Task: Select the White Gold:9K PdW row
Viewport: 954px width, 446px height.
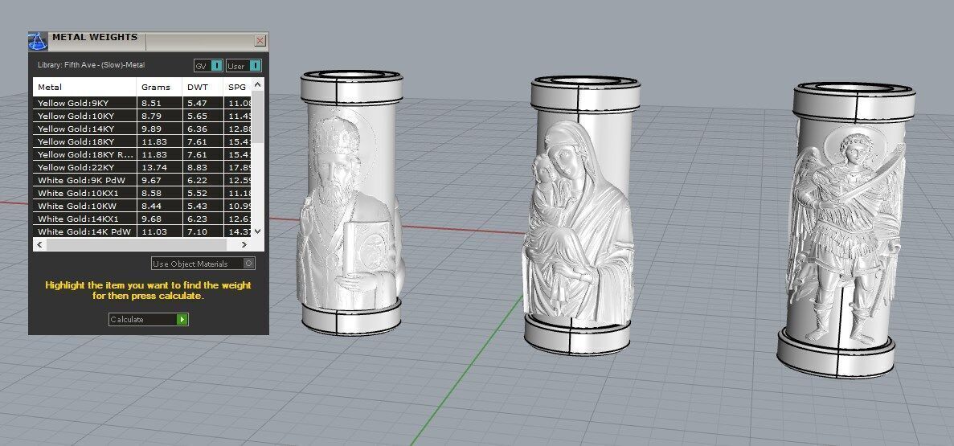Action: tap(141, 180)
